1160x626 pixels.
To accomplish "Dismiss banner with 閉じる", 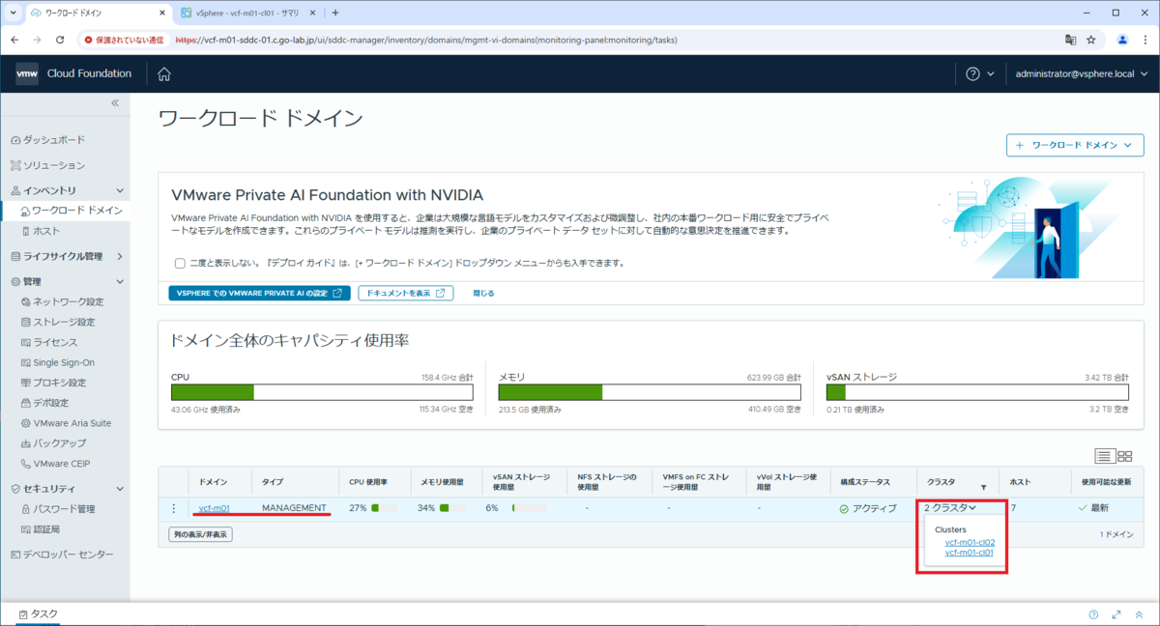I will point(483,293).
